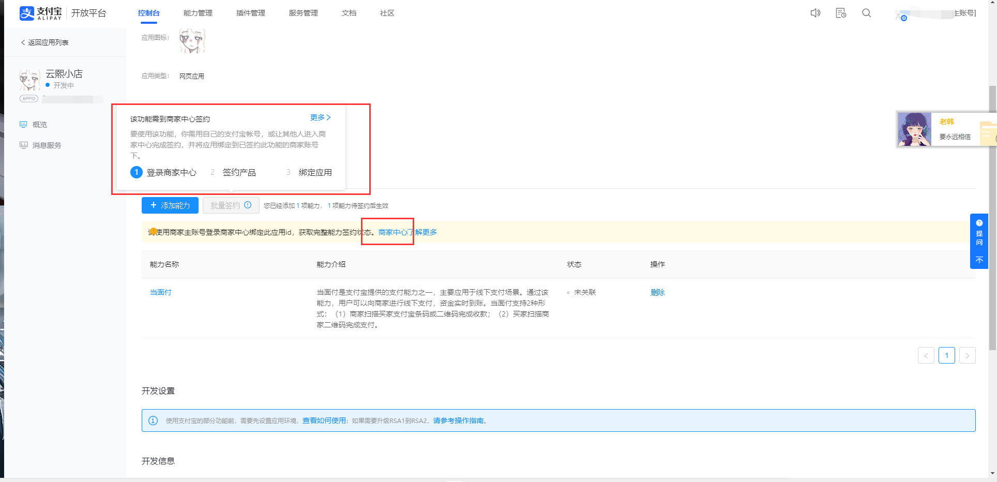Click the APPID badge in sidebar
The height and width of the screenshot is (482, 997).
pos(29,99)
